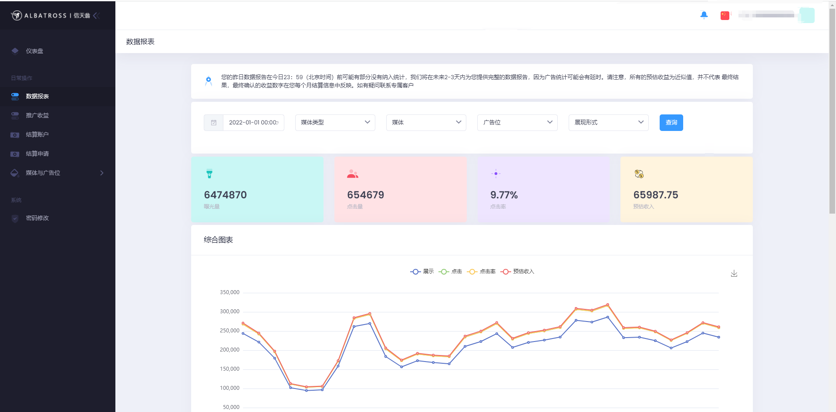
Task: Open the 展现形式 dropdown
Action: coord(608,123)
